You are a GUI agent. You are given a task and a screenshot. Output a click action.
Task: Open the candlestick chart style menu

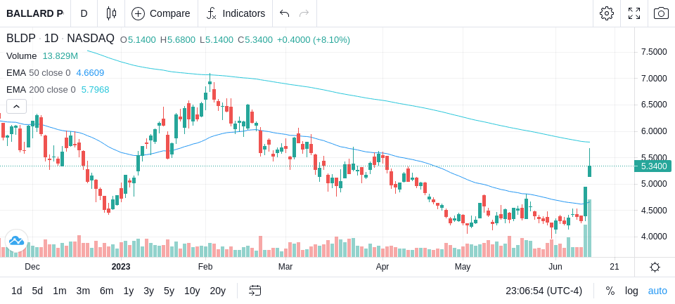(x=112, y=13)
